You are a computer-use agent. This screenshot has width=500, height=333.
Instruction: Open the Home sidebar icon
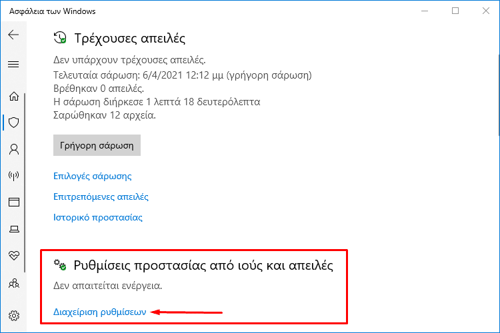[14, 96]
